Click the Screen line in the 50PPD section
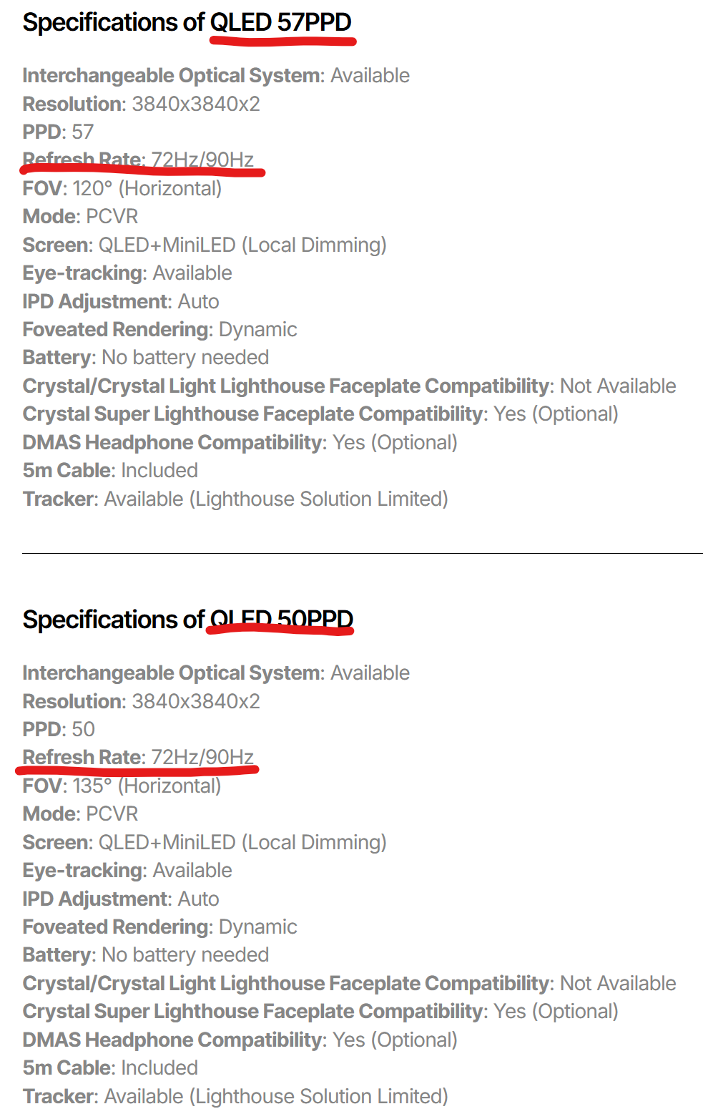 pos(204,842)
